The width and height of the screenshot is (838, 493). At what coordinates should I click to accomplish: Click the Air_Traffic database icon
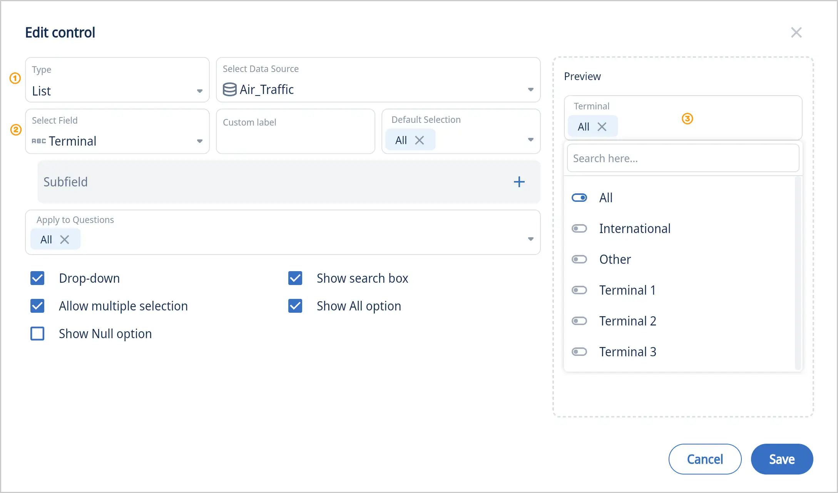coord(230,89)
